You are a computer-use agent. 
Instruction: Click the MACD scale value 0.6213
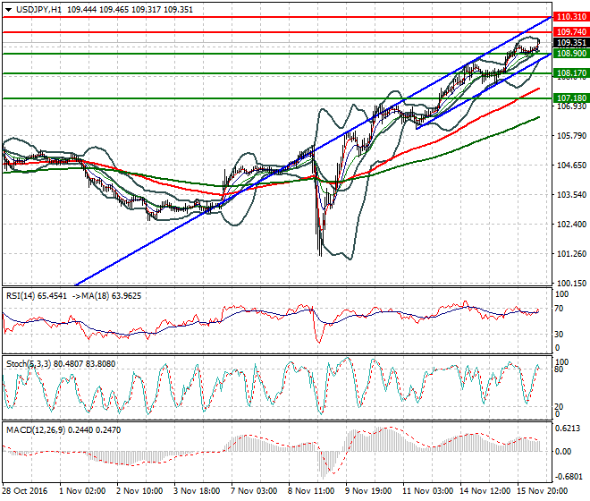coord(568,429)
